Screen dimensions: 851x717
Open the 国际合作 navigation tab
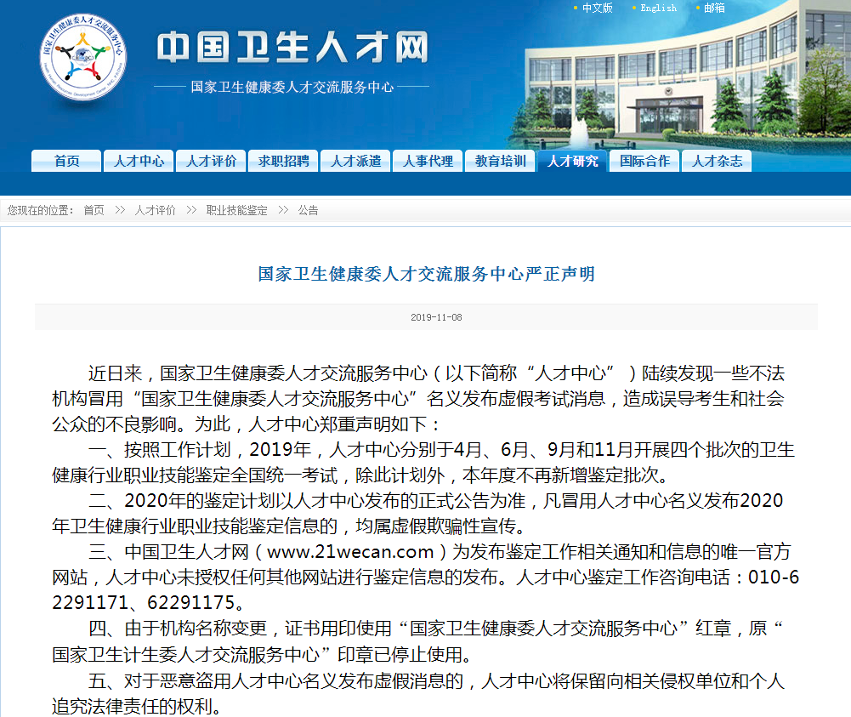coord(644,161)
